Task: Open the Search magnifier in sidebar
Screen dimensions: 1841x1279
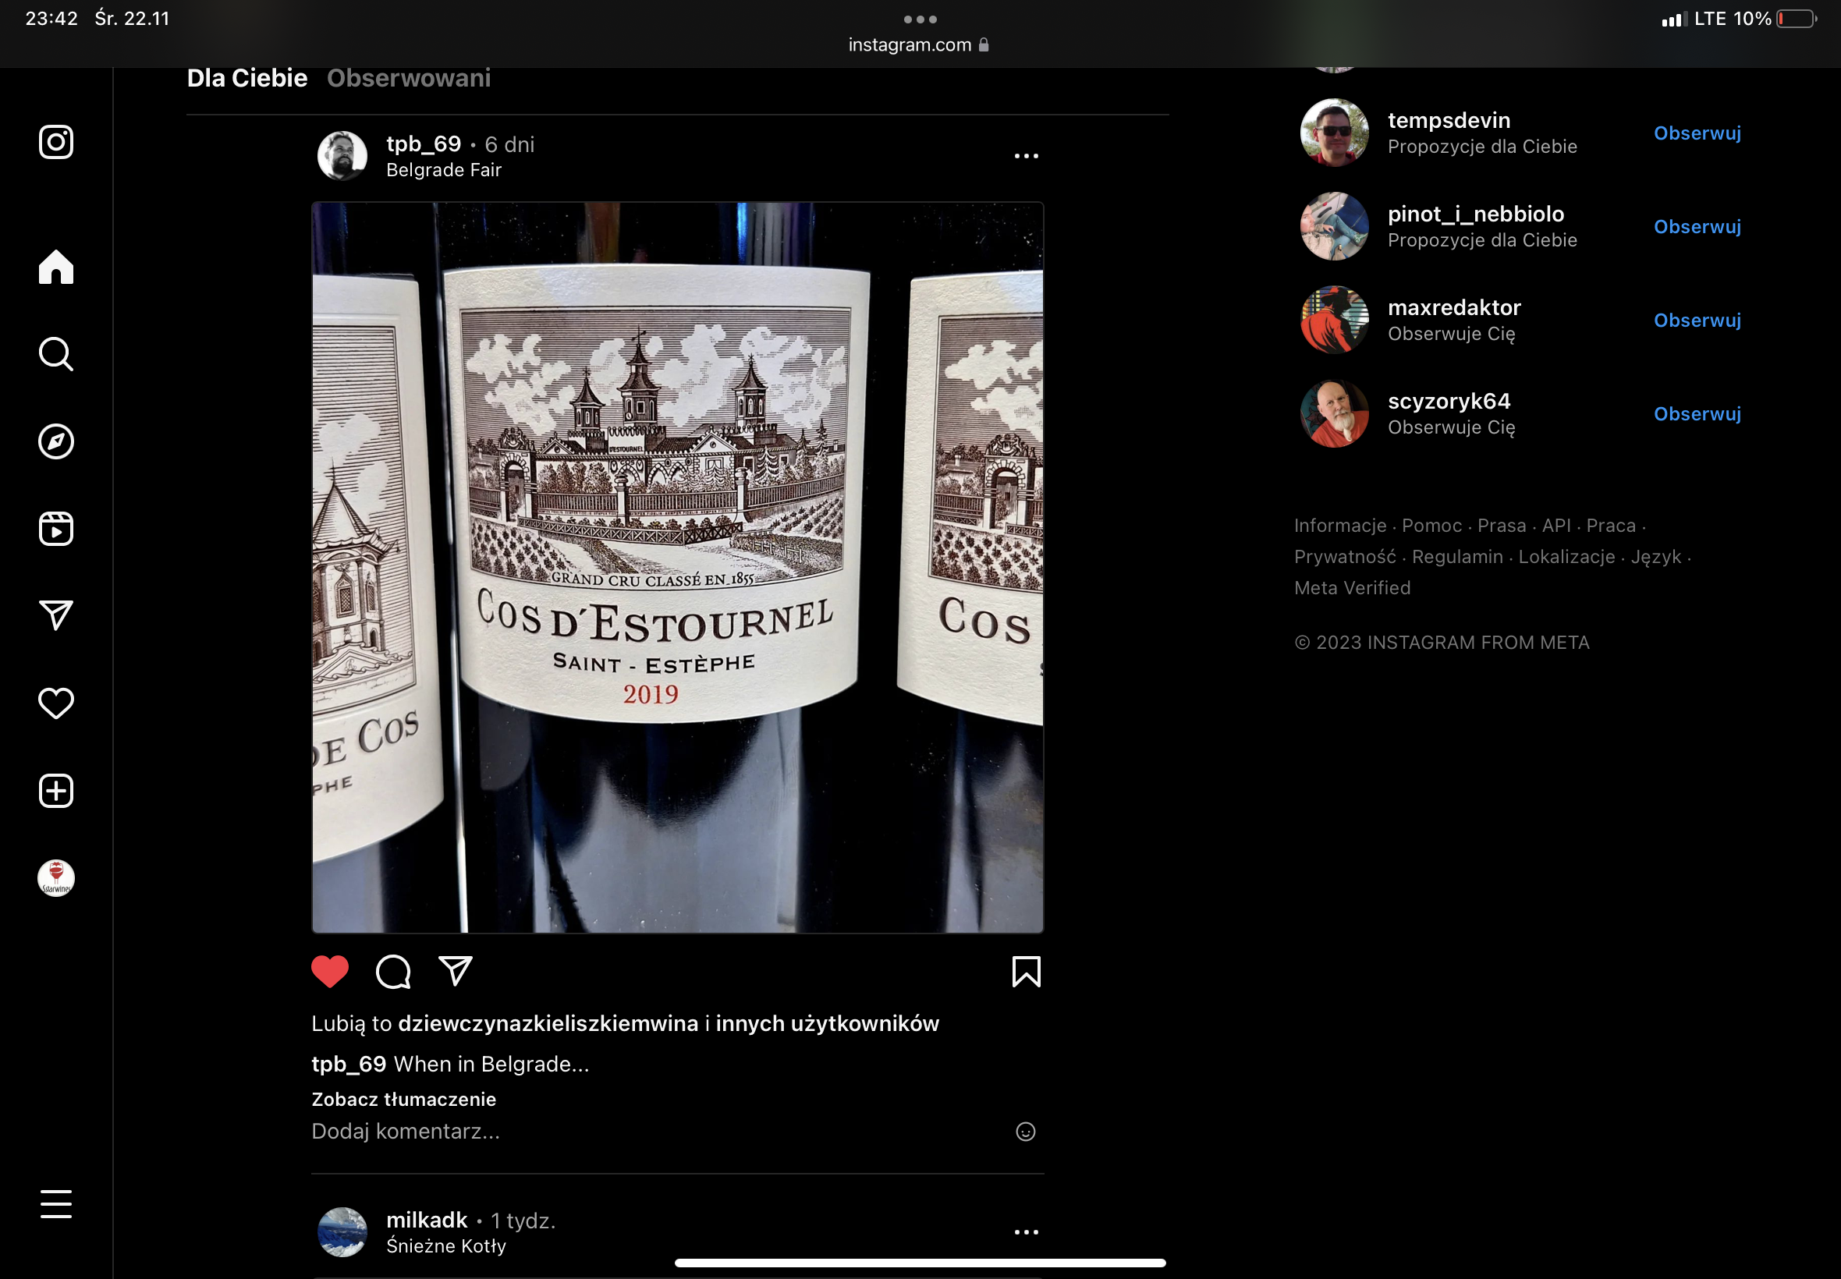Action: (56, 353)
